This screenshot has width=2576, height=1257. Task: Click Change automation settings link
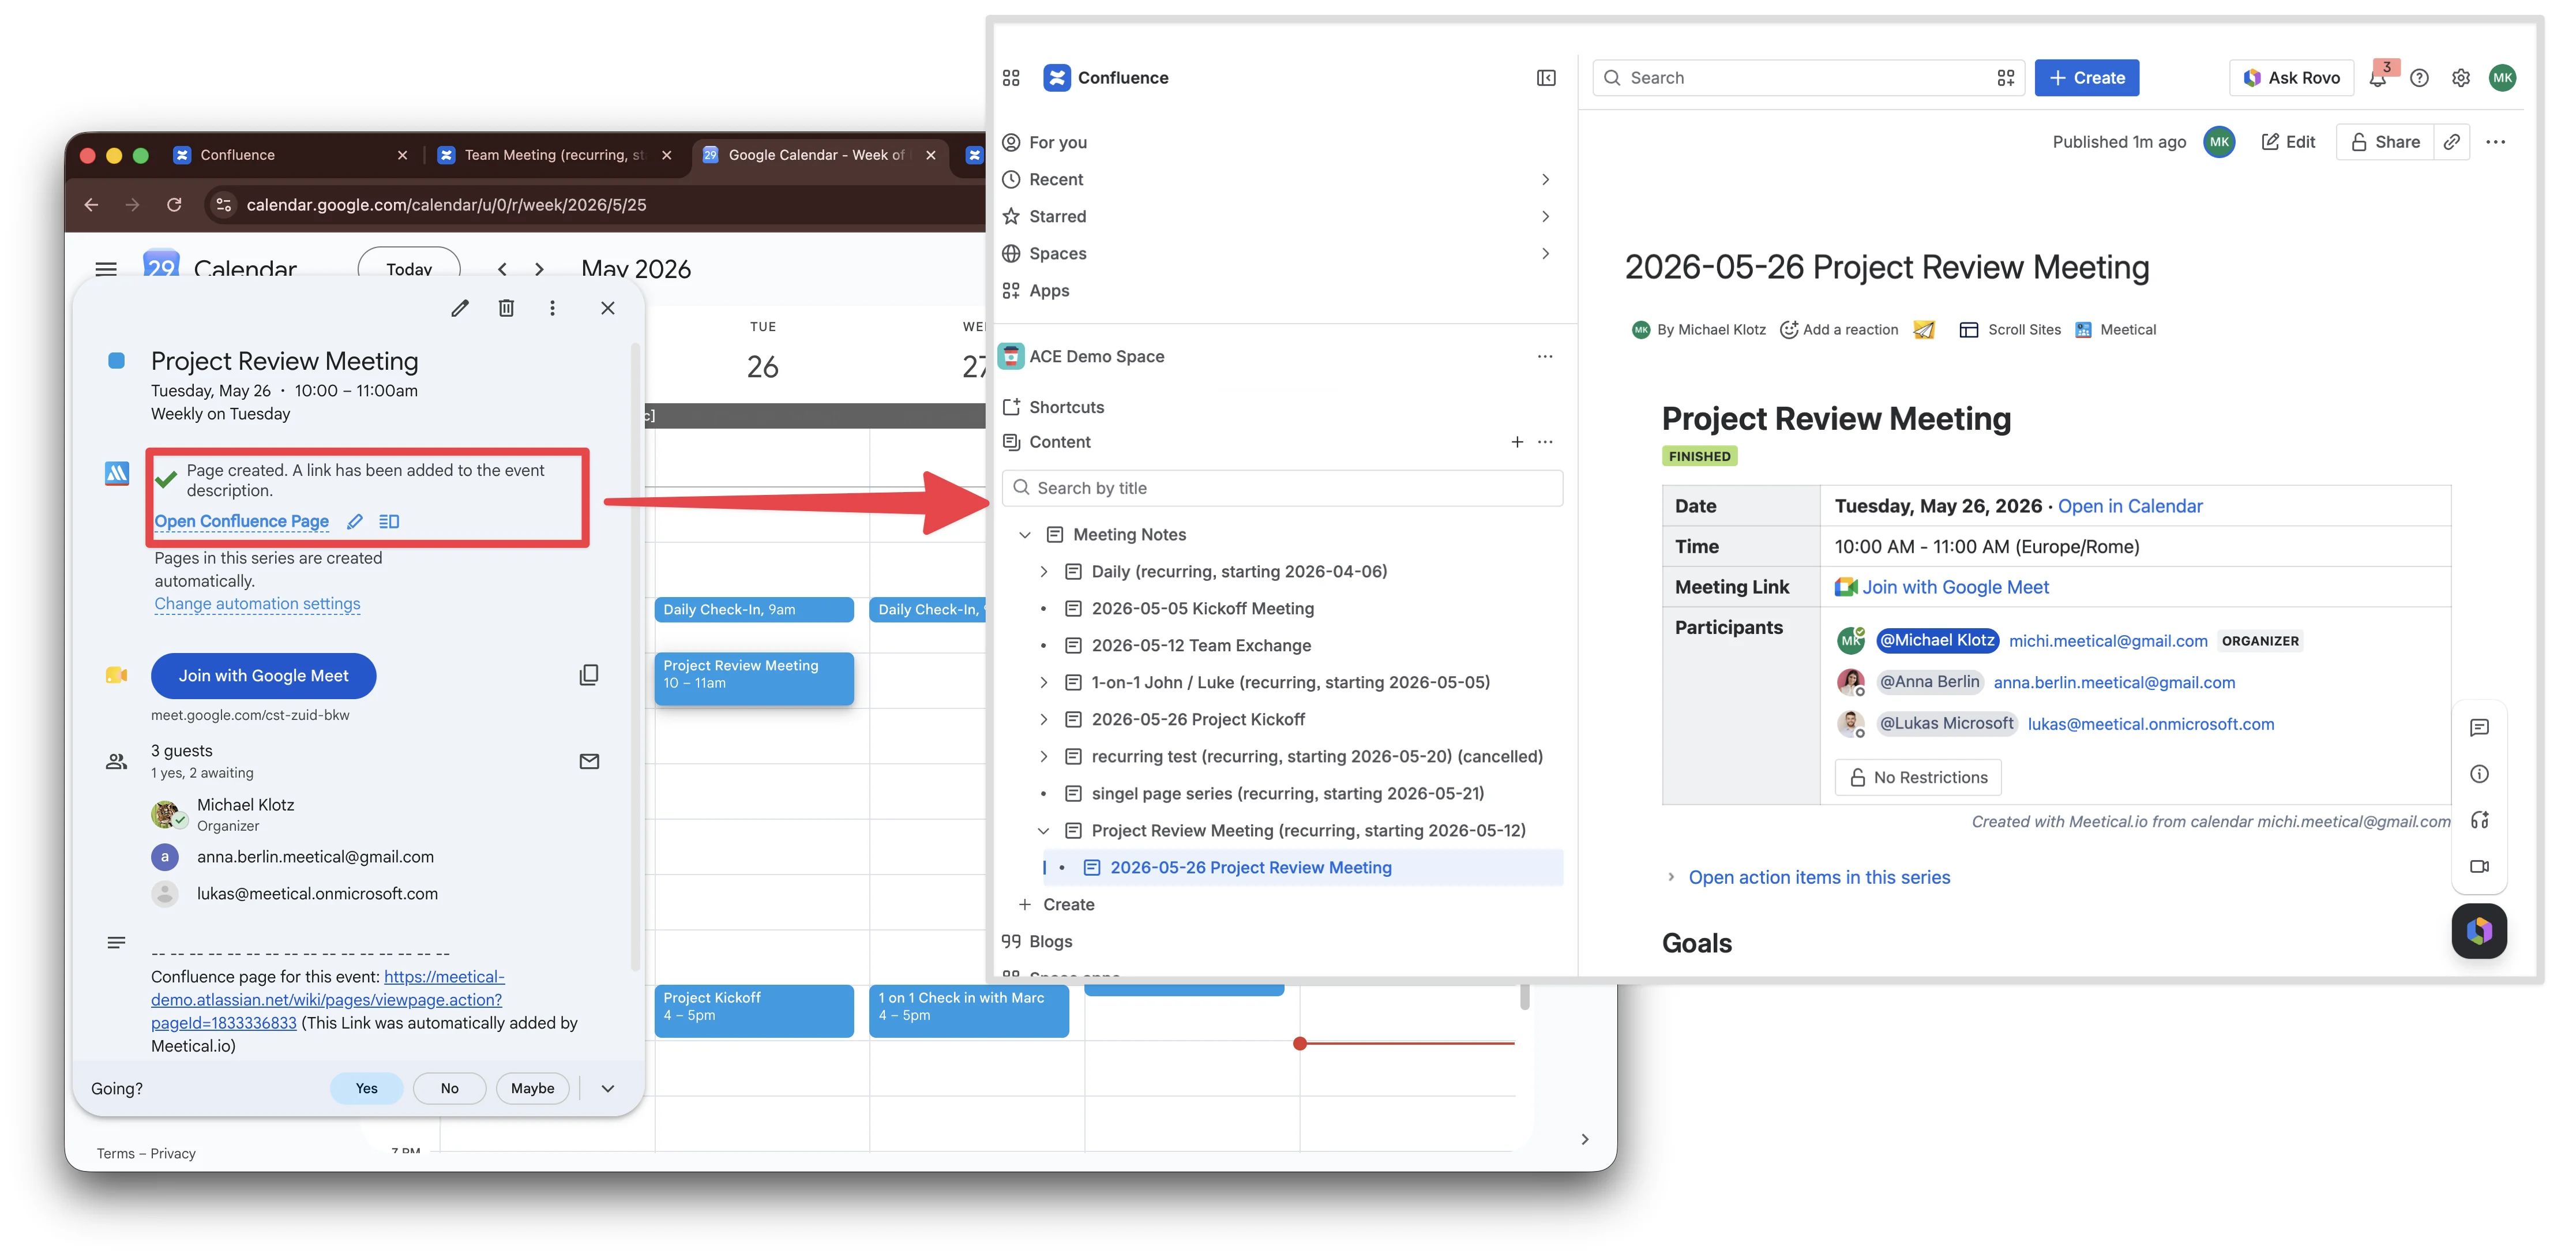[257, 603]
